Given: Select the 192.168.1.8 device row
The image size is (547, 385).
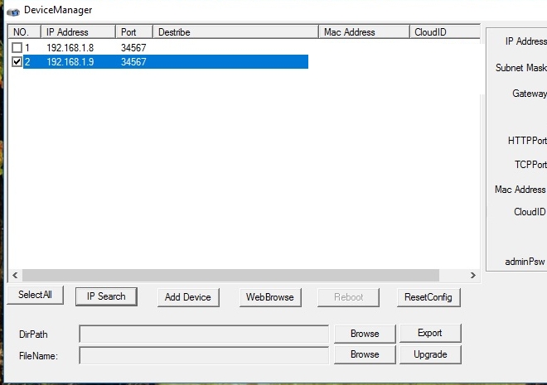Looking at the screenshot, I should click(x=75, y=48).
